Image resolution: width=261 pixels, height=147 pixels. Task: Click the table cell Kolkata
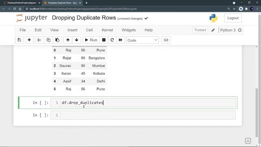point(99,73)
